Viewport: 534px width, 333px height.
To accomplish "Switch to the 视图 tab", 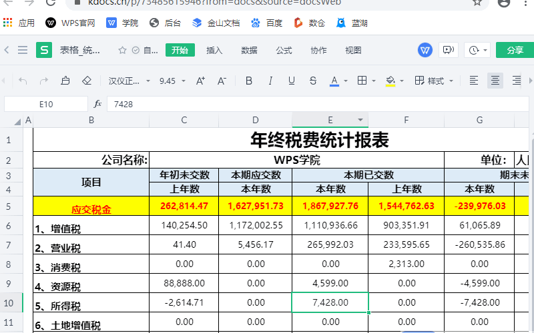I will pos(353,51).
